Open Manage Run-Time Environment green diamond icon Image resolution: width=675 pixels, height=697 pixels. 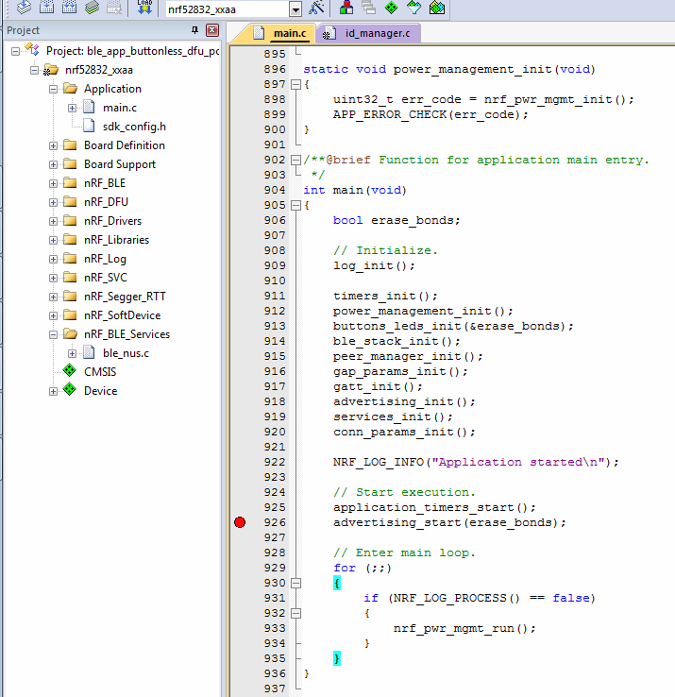[391, 8]
